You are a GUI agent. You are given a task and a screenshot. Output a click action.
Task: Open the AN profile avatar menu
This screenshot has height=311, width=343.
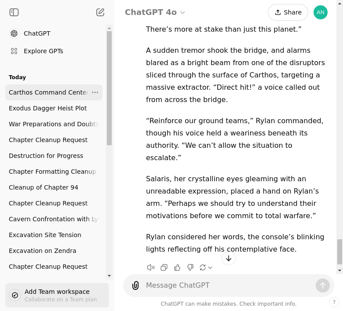coord(321,12)
